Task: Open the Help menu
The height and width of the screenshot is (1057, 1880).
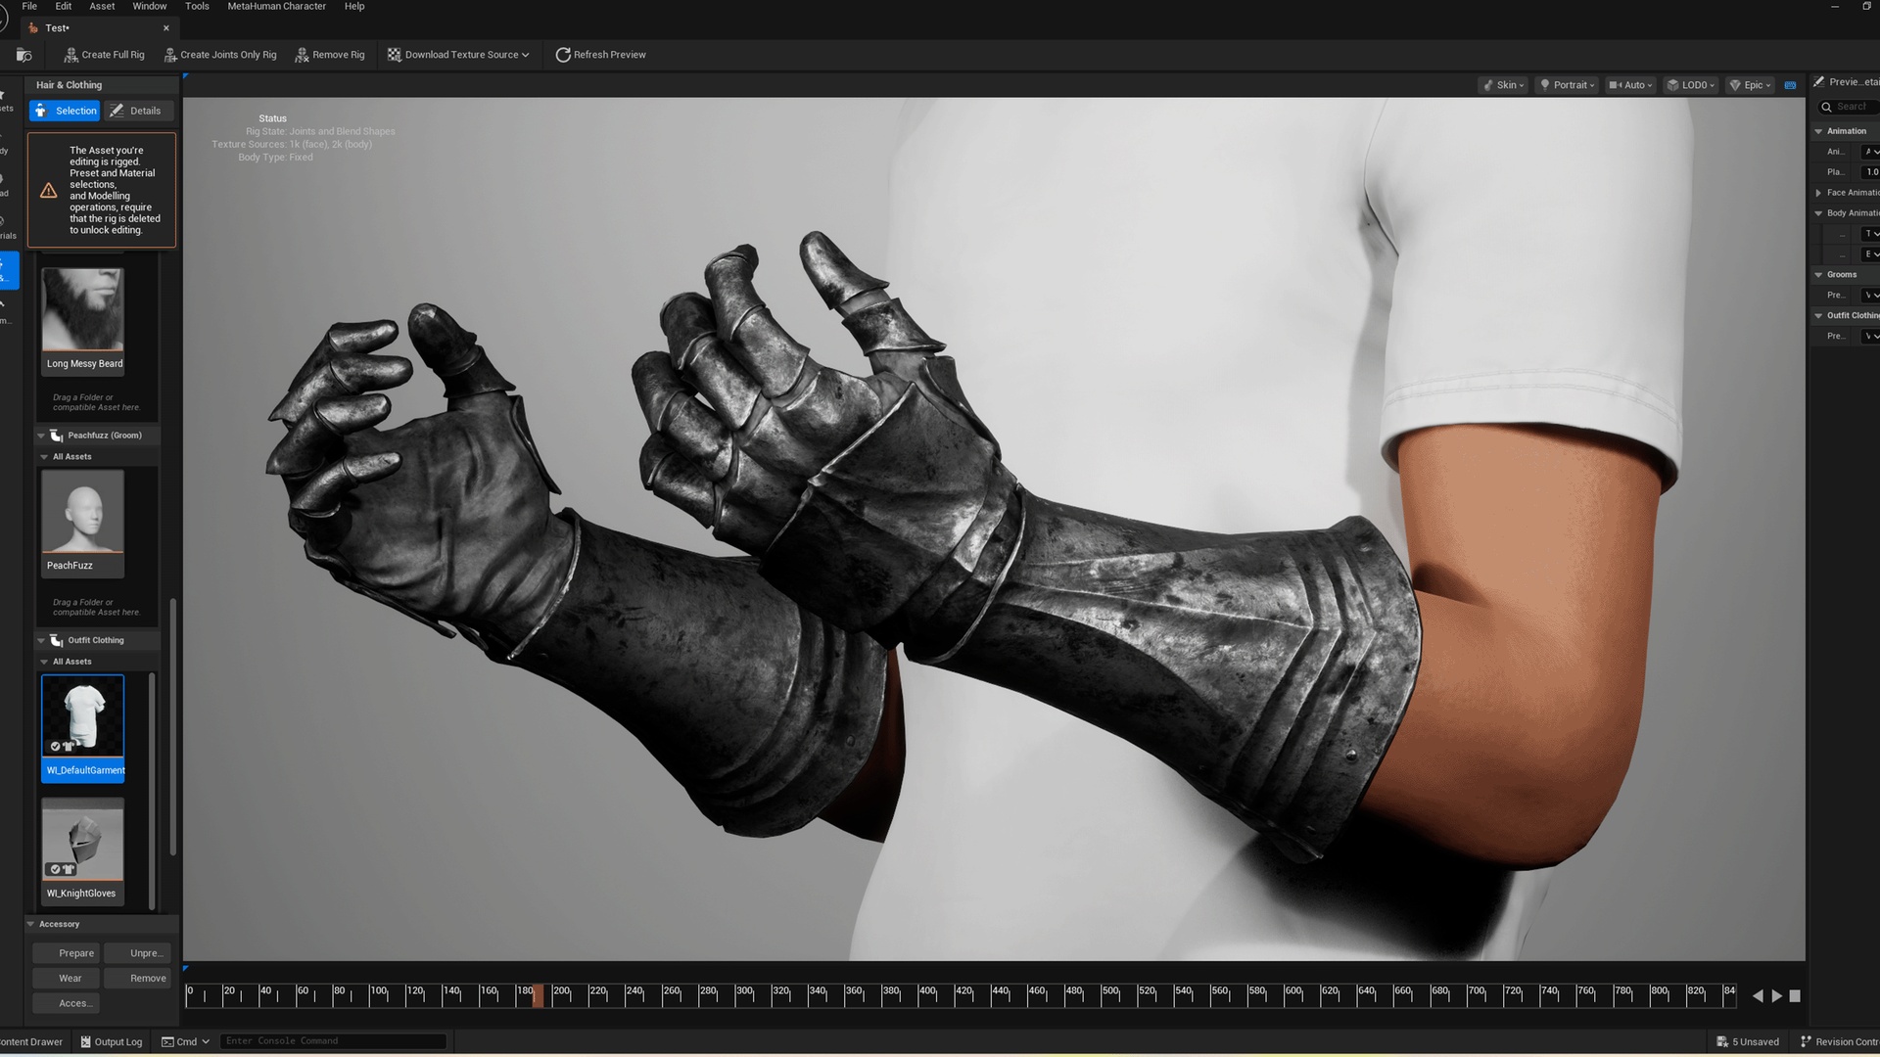Action: click(x=354, y=6)
